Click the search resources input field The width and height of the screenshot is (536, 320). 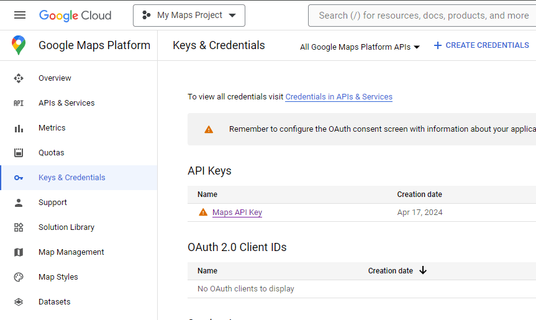pyautogui.click(x=422, y=16)
